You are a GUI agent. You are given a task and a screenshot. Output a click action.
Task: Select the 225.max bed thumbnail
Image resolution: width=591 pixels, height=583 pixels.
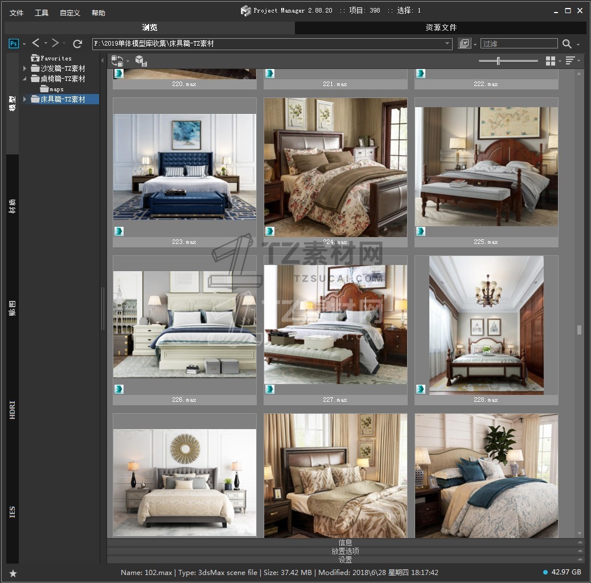click(x=486, y=167)
